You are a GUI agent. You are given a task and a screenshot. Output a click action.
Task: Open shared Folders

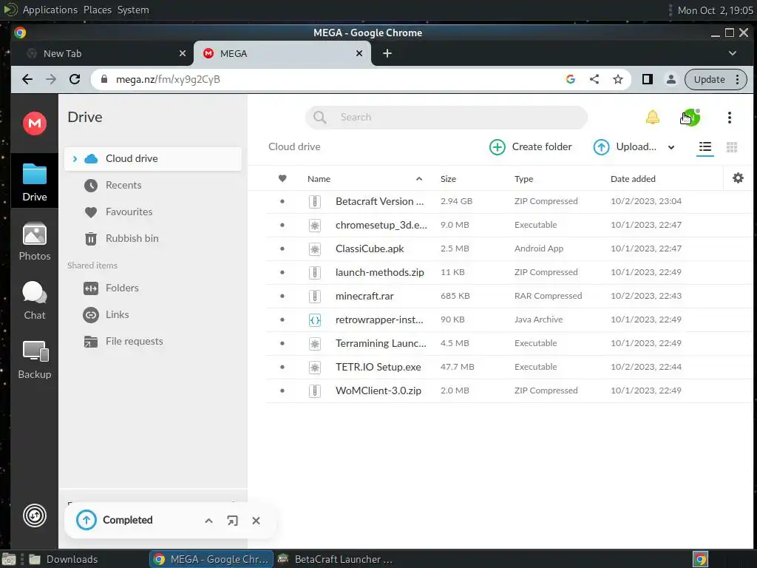(122, 288)
